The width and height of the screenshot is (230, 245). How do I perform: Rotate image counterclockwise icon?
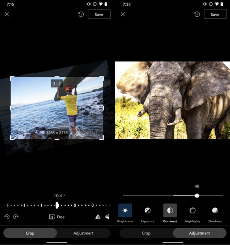click(x=7, y=217)
